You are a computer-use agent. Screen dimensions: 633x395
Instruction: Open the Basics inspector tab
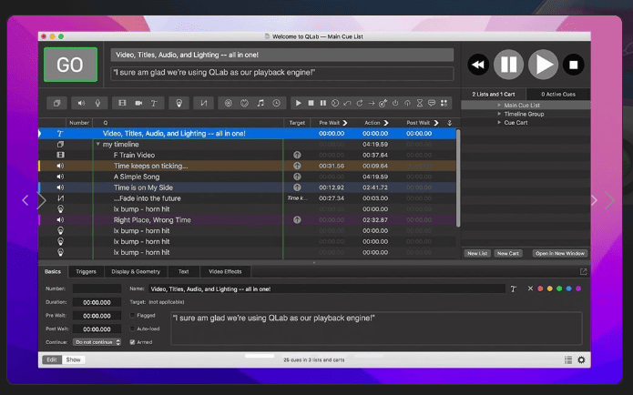pos(53,271)
